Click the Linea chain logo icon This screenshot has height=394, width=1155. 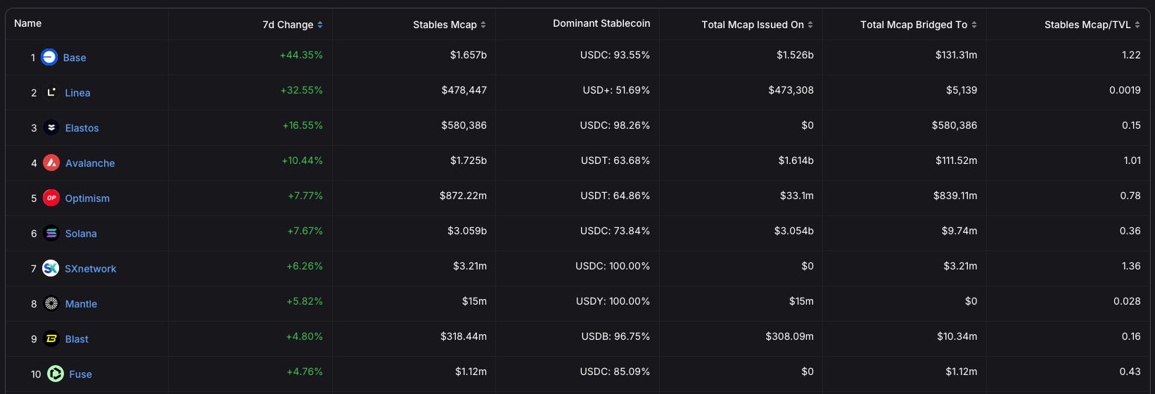[x=51, y=92]
